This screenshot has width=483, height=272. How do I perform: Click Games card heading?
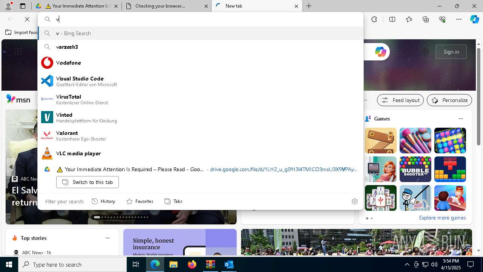point(382,119)
